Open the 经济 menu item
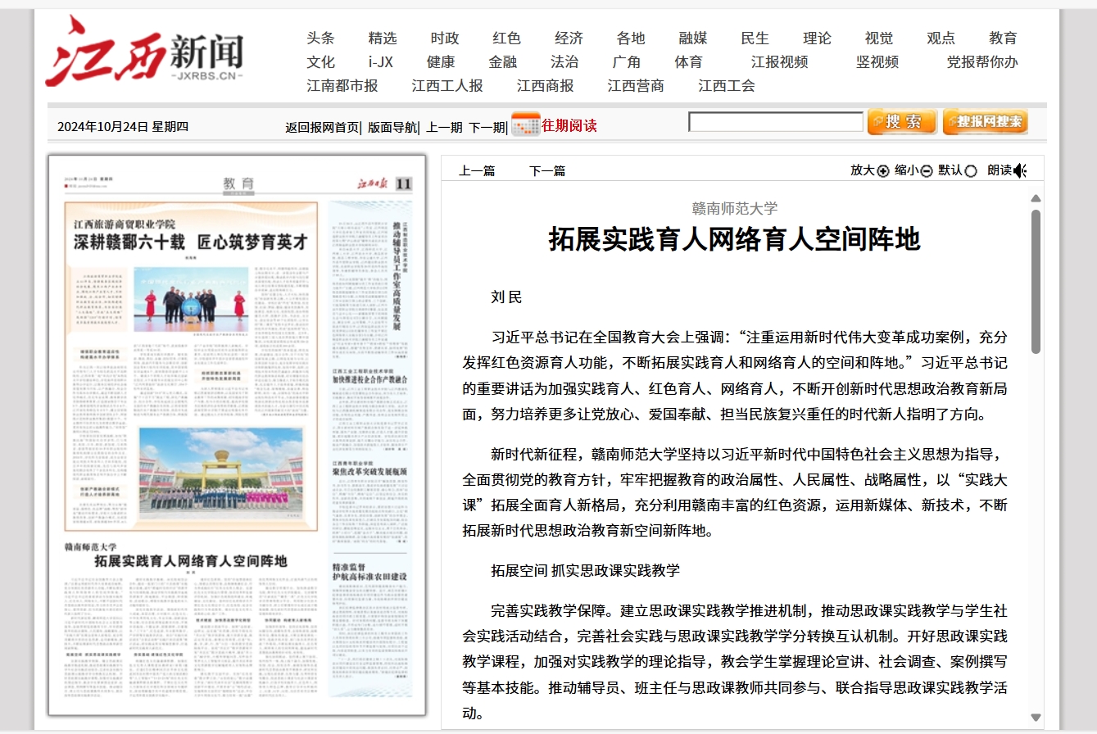 pos(569,38)
